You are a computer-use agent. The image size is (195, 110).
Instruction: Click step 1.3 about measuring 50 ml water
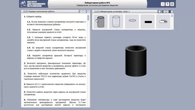pyautogui.click(x=56, y=40)
